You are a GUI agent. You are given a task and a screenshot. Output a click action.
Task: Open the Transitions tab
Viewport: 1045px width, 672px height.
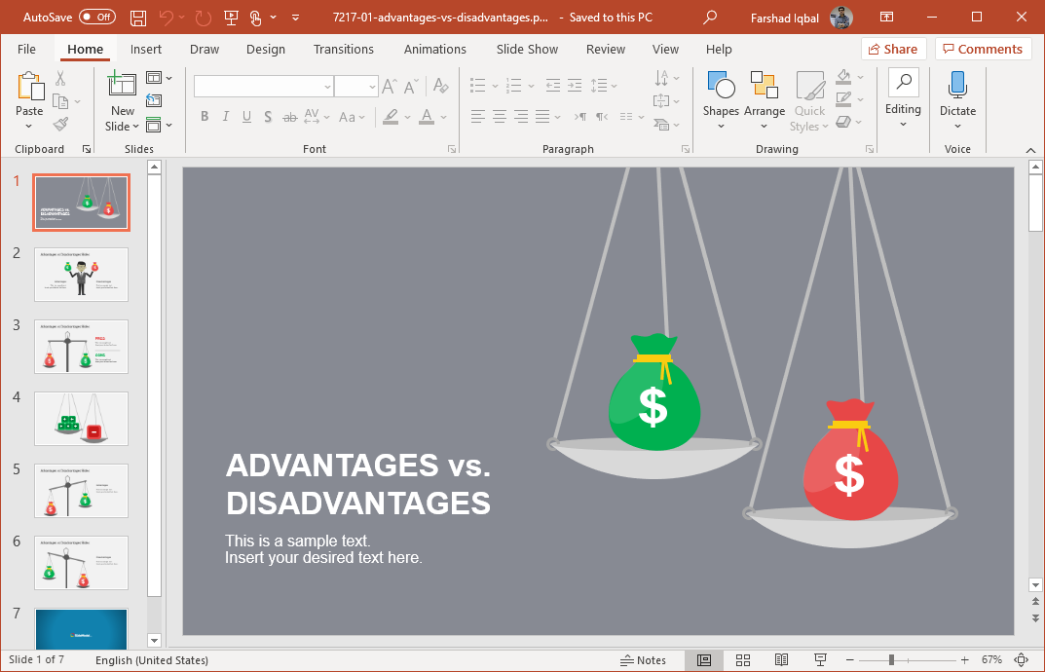[343, 49]
